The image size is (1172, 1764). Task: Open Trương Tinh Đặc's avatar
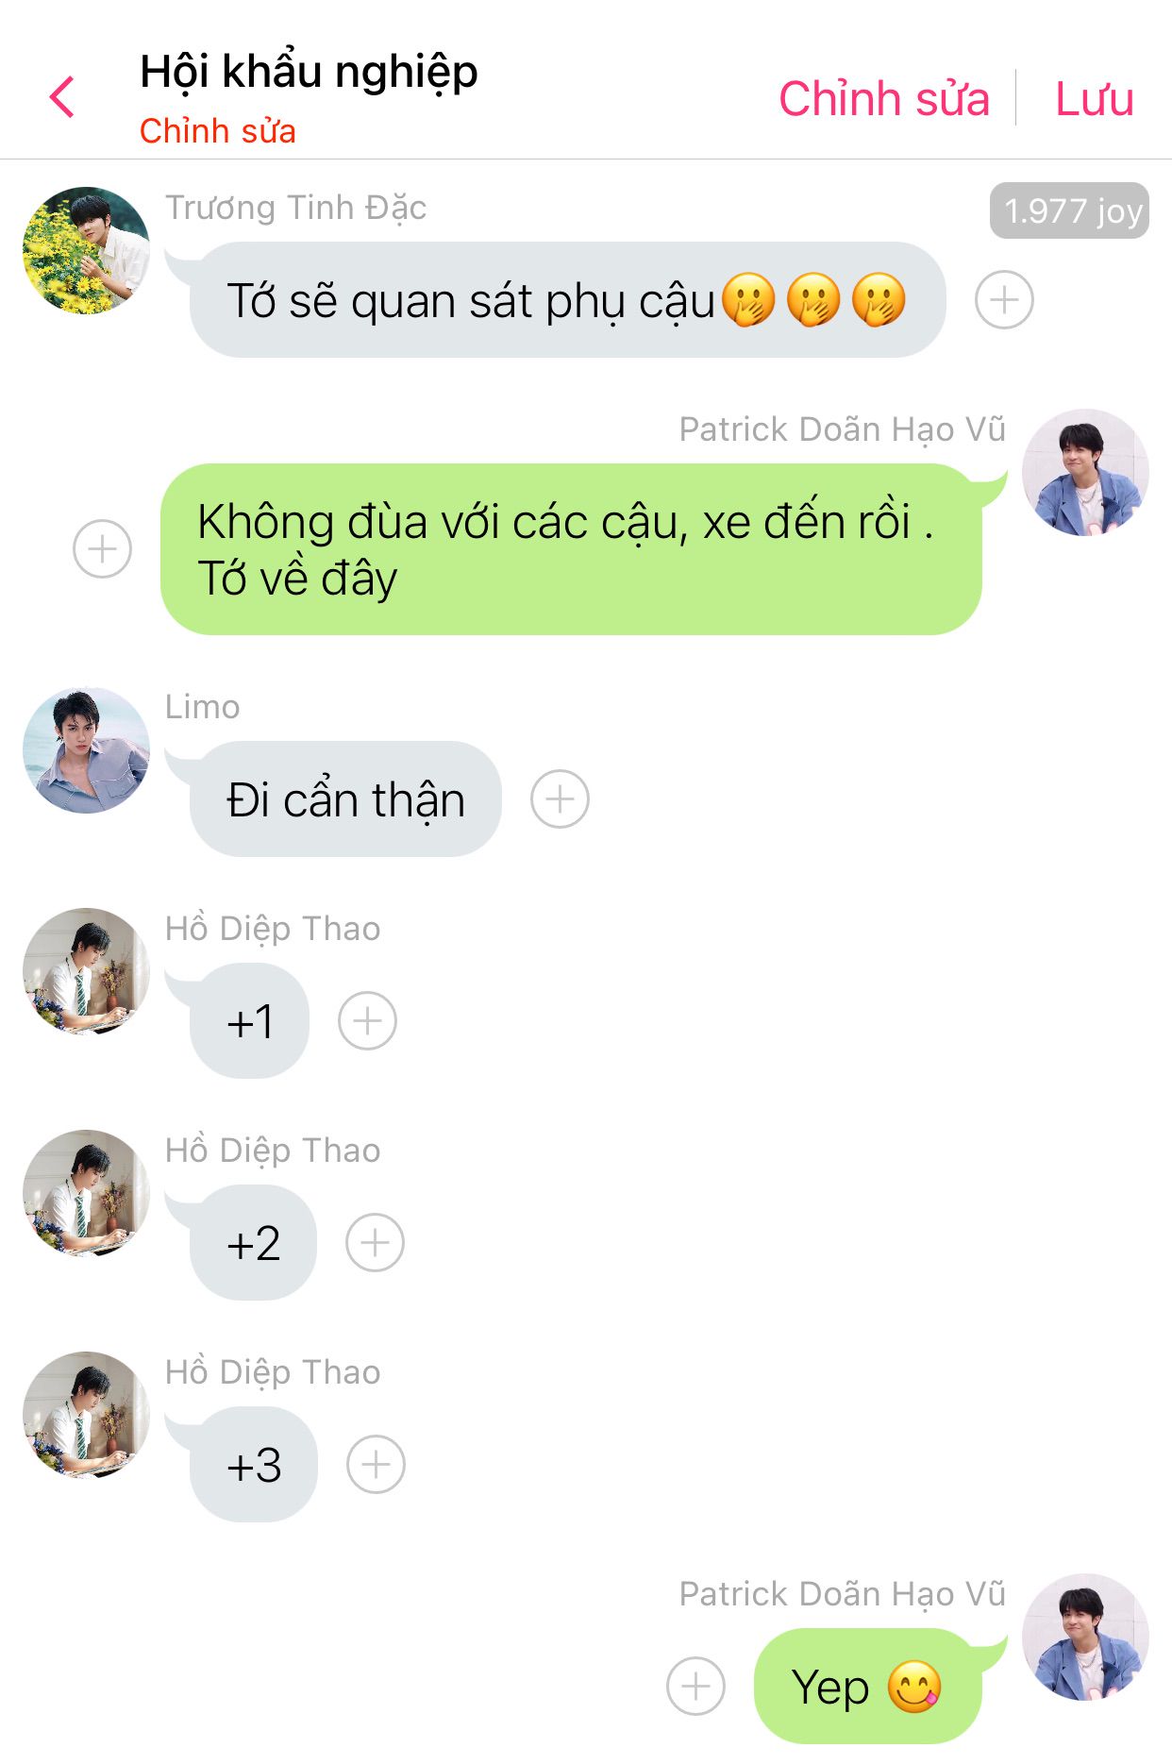point(86,250)
